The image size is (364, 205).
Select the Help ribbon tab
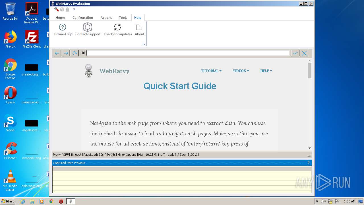coord(138,18)
